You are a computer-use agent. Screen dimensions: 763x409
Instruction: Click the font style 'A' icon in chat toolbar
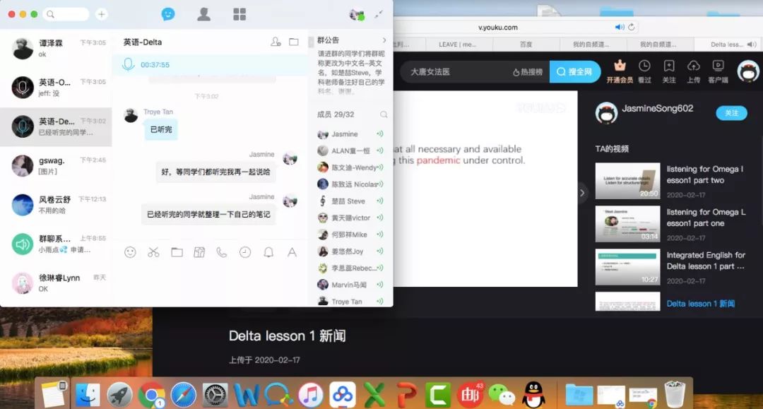(x=292, y=251)
